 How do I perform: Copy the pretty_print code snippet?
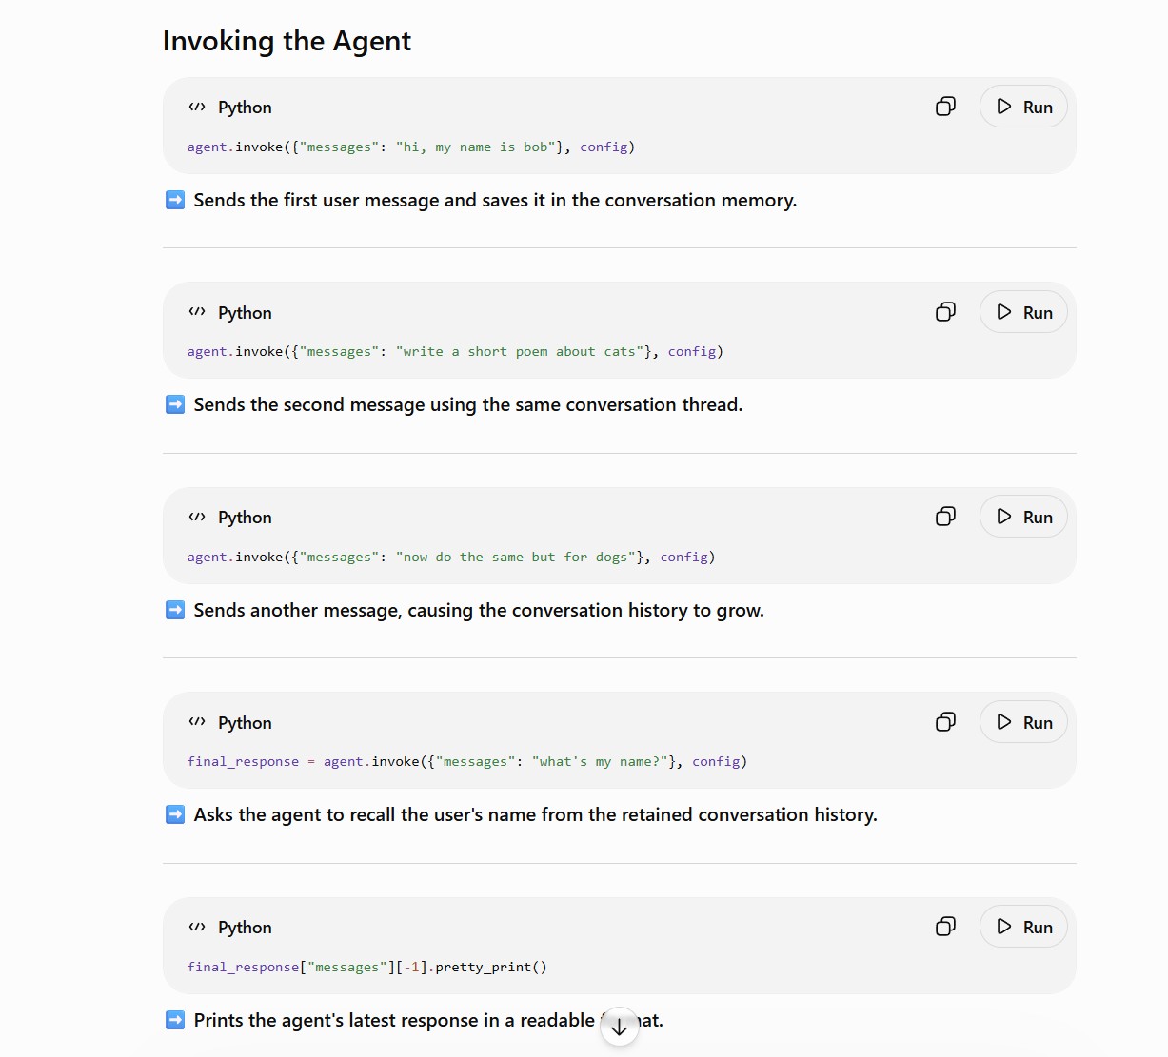(x=945, y=927)
